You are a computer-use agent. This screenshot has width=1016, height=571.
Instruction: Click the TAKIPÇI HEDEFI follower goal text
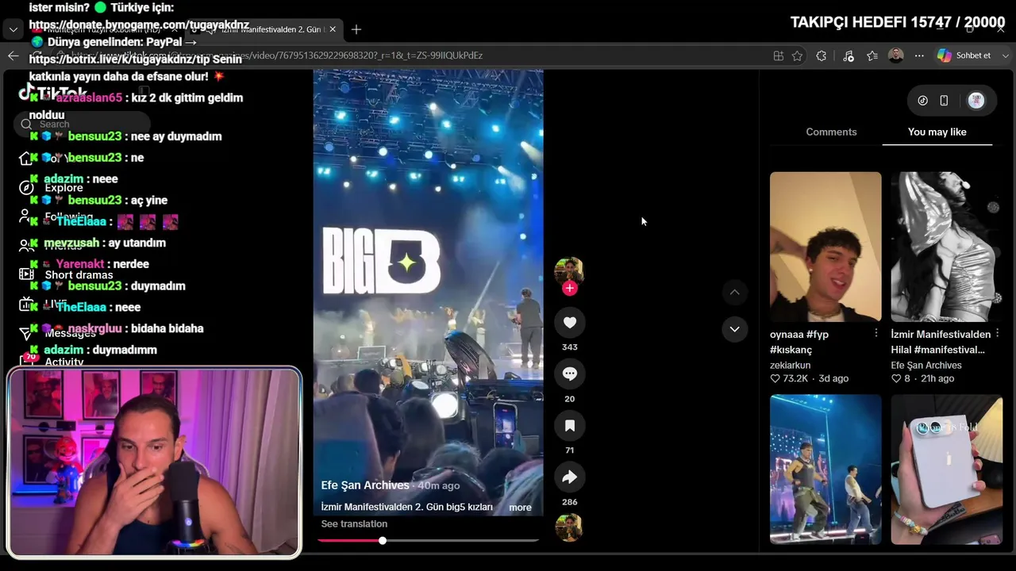[898, 22]
